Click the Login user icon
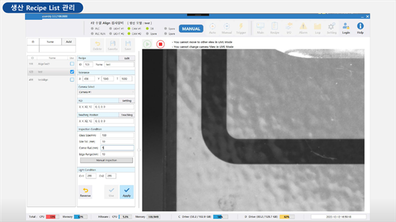The image size is (396, 222). click(346, 28)
